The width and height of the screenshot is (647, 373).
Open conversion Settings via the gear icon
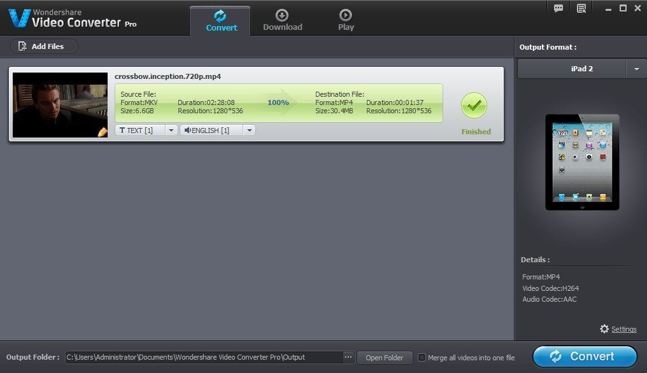click(604, 329)
